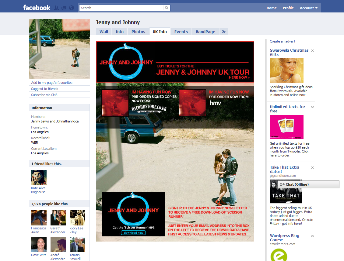The width and height of the screenshot is (344, 261).
Task: Open the friend requests icon
Action: tap(56, 8)
